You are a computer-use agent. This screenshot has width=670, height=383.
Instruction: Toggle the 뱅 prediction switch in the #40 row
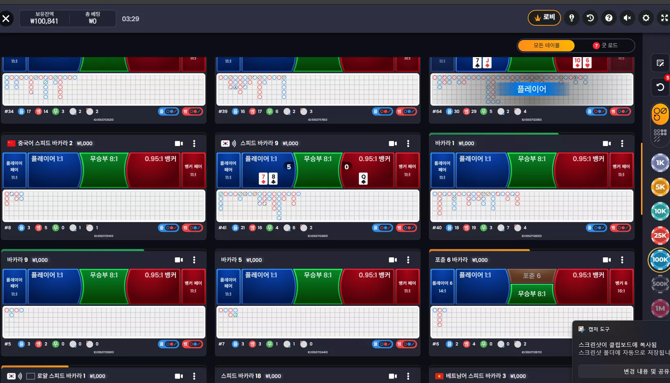[620, 228]
